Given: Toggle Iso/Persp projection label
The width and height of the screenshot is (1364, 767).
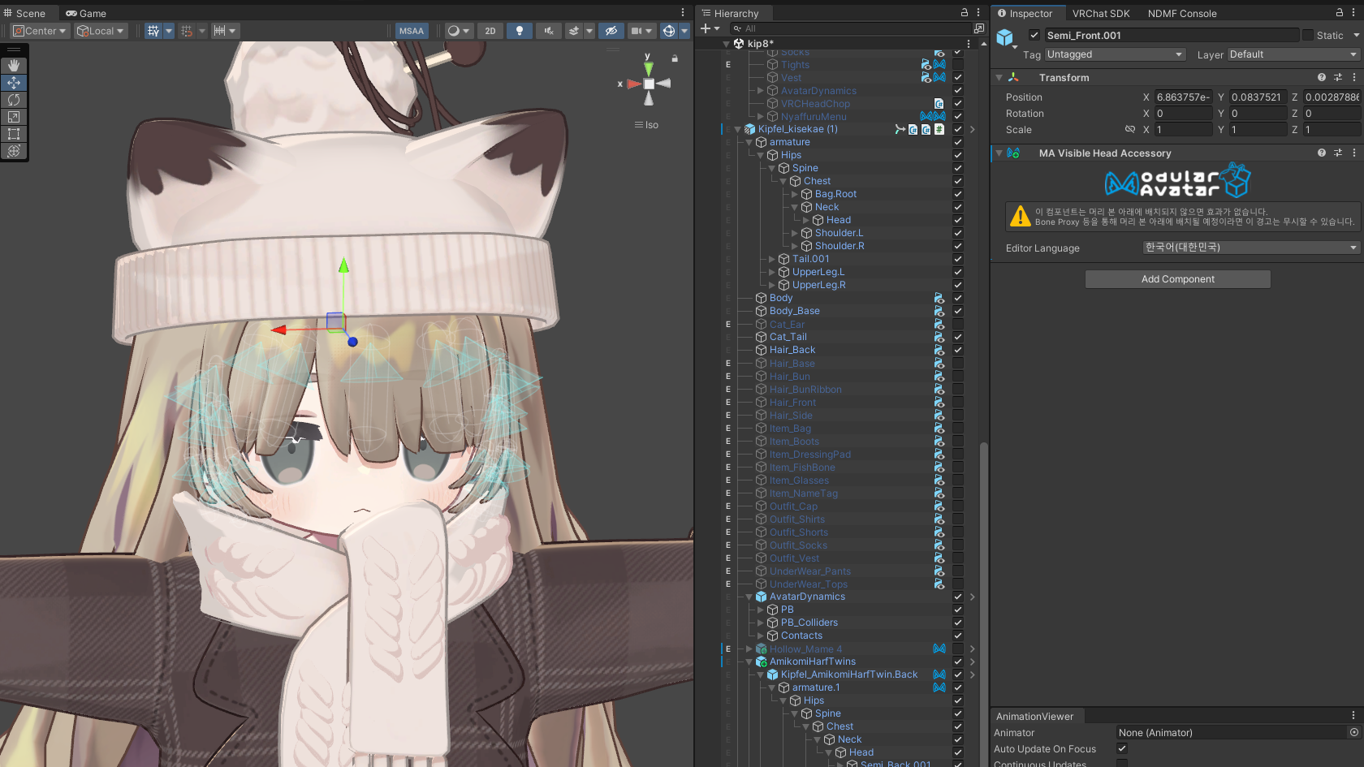Looking at the screenshot, I should (x=647, y=125).
